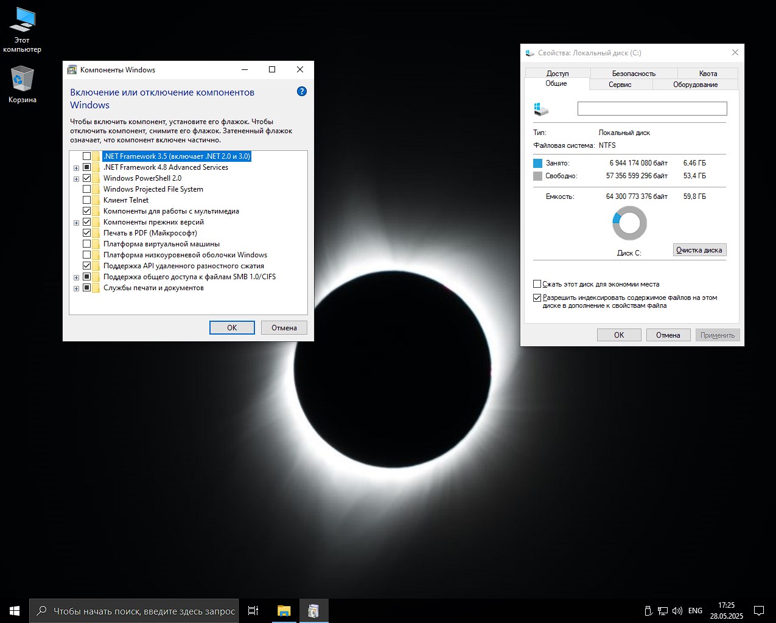Click Отмена in disk properties window

tap(668, 335)
